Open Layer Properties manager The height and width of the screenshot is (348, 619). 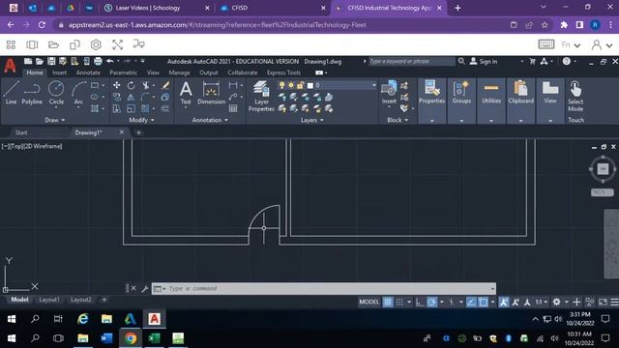pos(261,96)
